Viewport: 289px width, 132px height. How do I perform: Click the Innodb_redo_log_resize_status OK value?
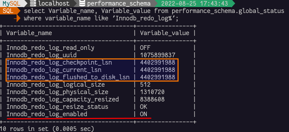(x=143, y=107)
